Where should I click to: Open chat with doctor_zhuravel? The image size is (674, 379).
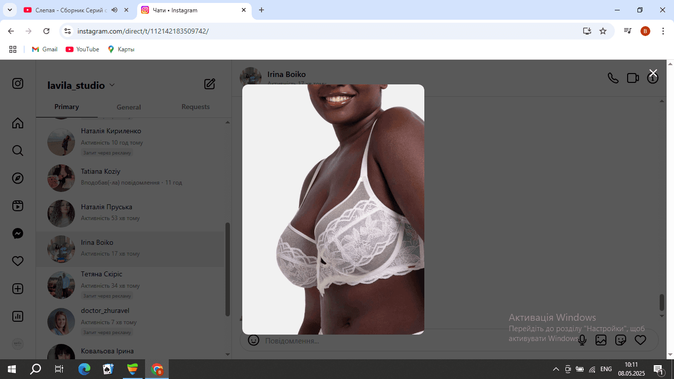point(130,321)
